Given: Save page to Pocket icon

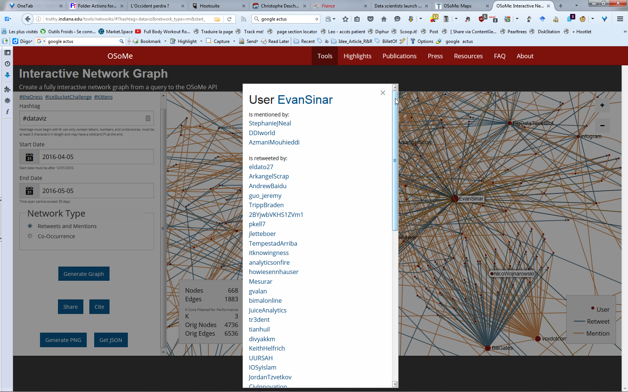Looking at the screenshot, I should tap(370, 19).
